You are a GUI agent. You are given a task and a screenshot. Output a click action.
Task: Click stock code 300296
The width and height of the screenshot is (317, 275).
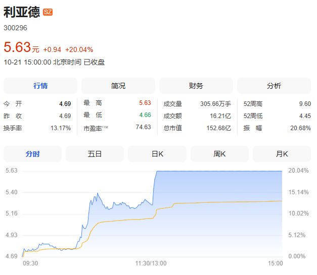pos(15,28)
